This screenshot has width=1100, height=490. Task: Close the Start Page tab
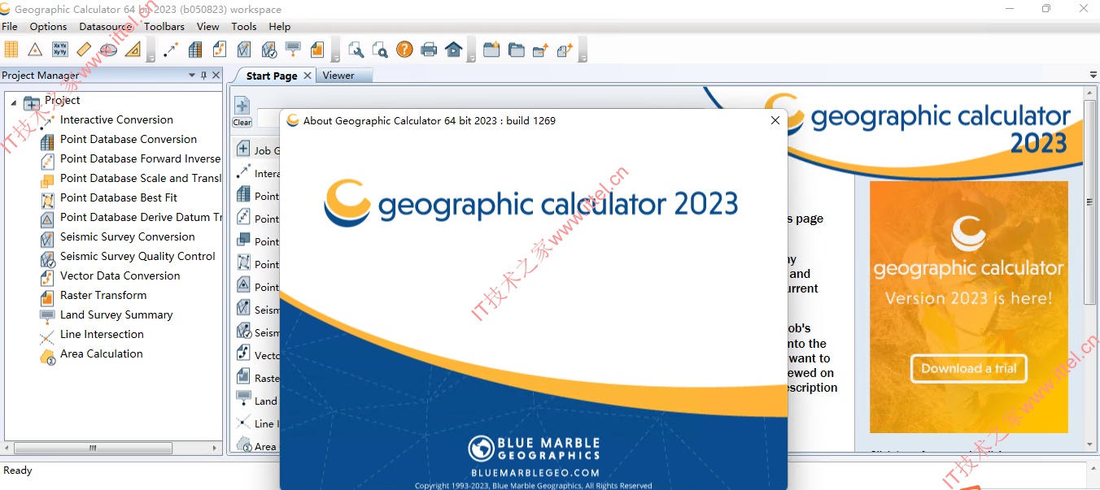308,76
